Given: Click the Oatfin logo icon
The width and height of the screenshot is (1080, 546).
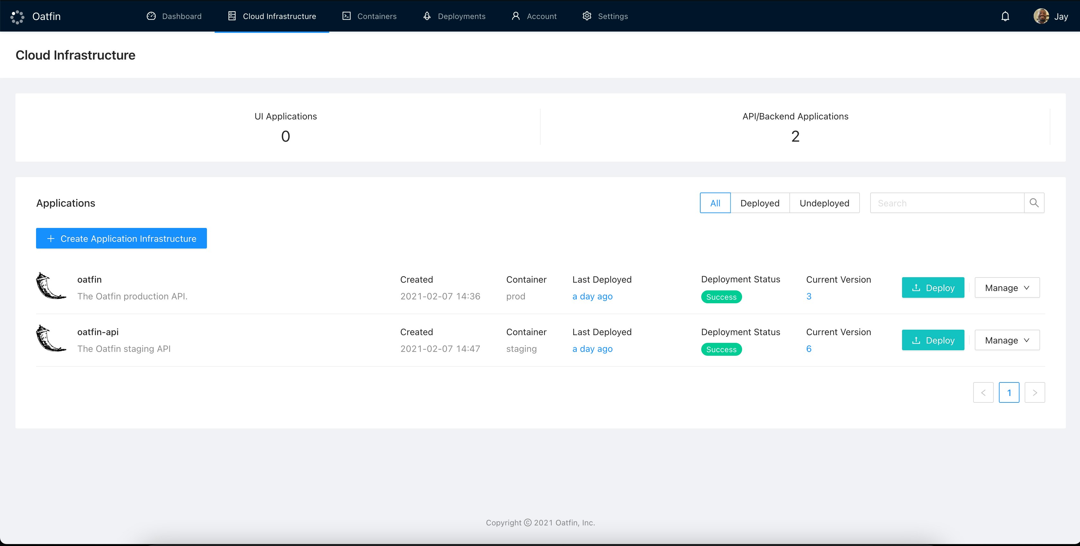Looking at the screenshot, I should (17, 16).
